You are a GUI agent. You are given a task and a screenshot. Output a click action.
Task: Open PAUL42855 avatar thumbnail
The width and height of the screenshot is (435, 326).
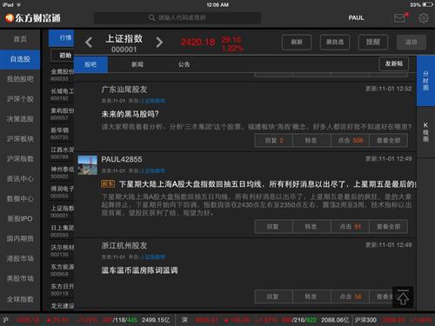click(87, 165)
